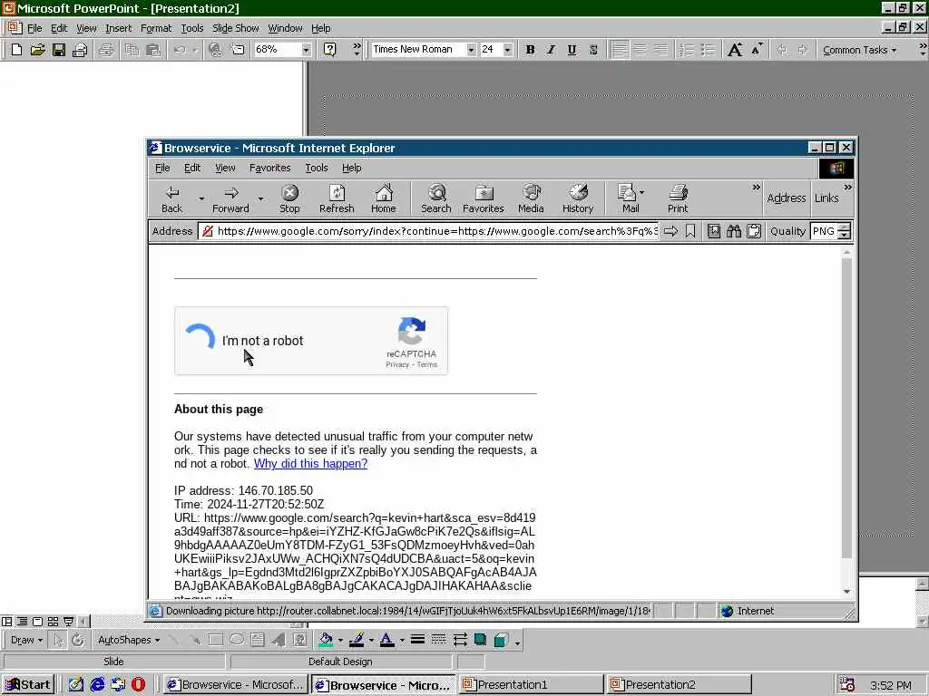
Task: Expand Forward button history dropdown arrow
Action: pyautogui.click(x=260, y=198)
